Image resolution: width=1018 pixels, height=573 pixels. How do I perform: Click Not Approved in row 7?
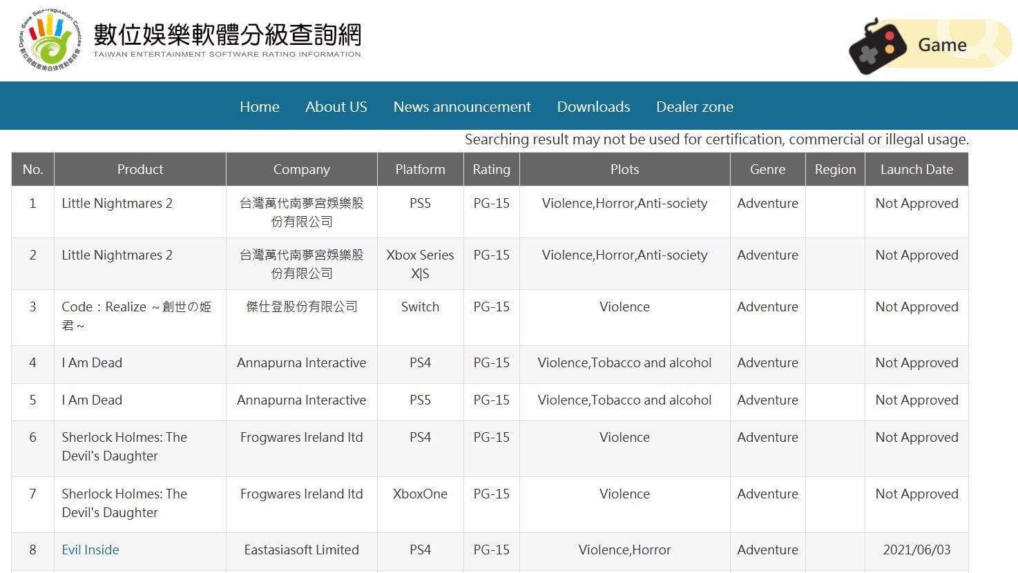click(x=916, y=494)
